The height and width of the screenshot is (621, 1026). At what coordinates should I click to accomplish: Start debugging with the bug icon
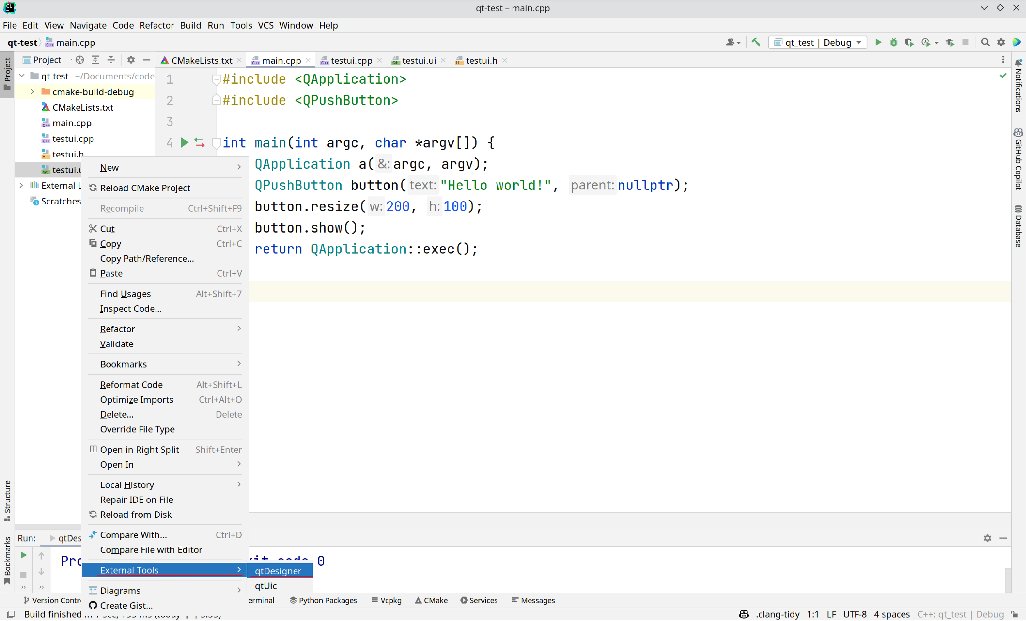coord(894,42)
